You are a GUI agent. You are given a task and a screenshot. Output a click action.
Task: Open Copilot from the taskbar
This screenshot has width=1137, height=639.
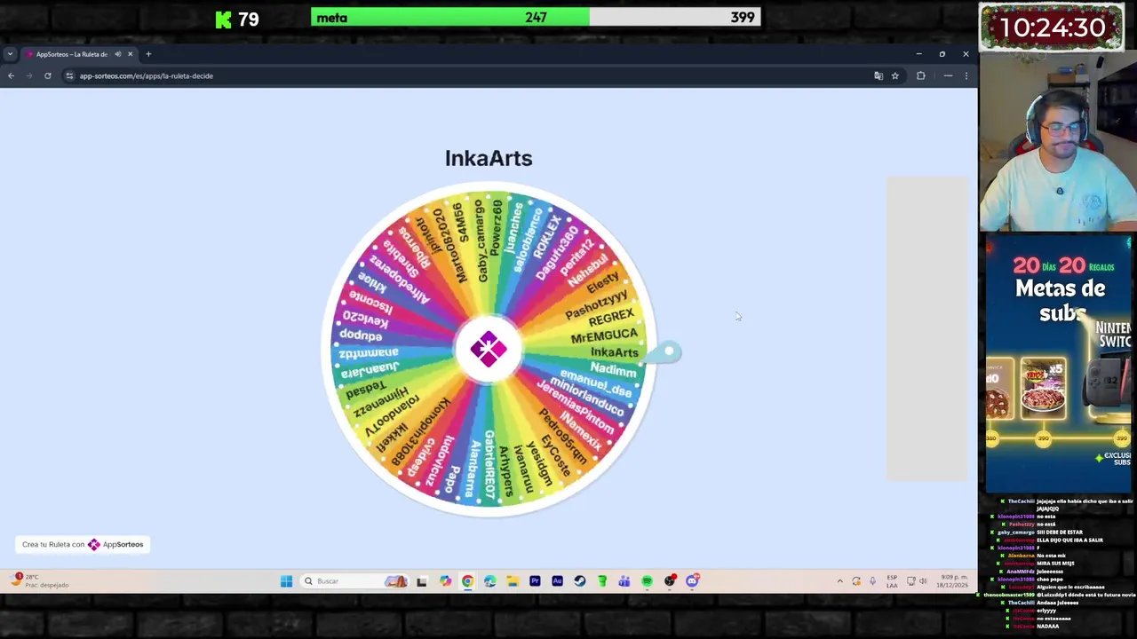click(445, 581)
